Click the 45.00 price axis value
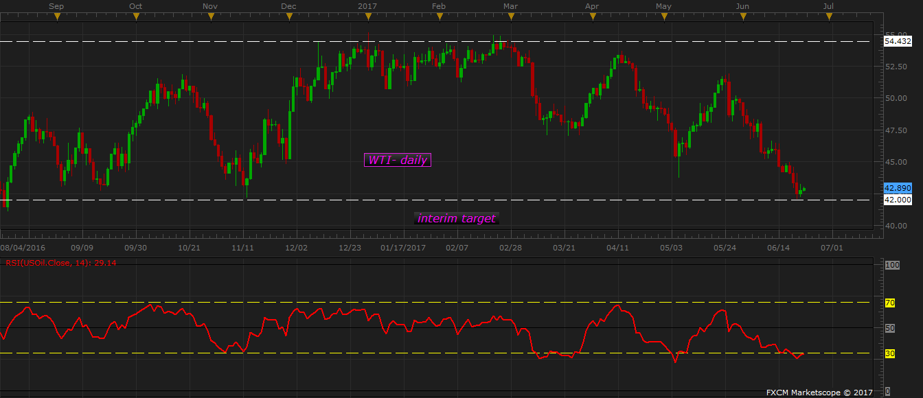923x398 pixels. (x=897, y=162)
